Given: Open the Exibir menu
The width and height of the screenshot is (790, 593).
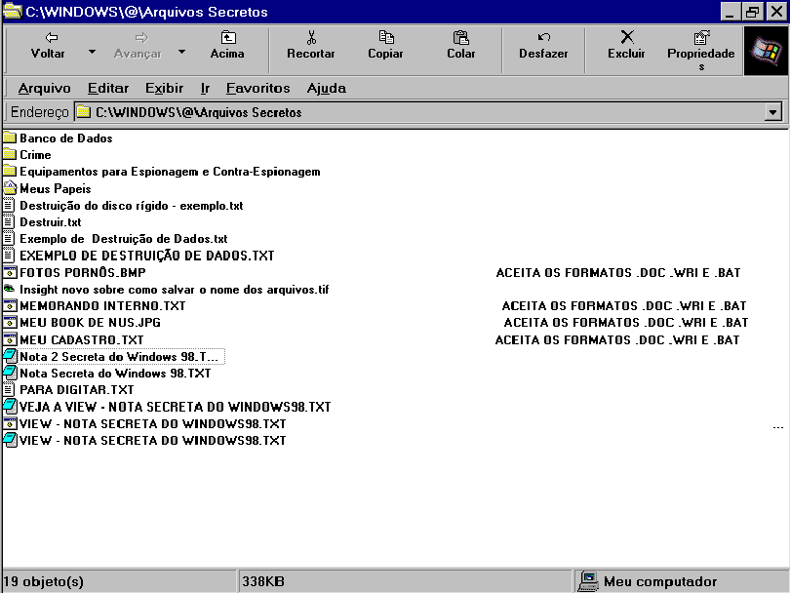Looking at the screenshot, I should [164, 88].
